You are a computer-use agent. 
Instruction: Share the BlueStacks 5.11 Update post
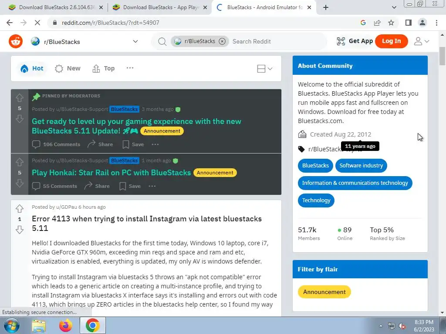click(x=100, y=144)
